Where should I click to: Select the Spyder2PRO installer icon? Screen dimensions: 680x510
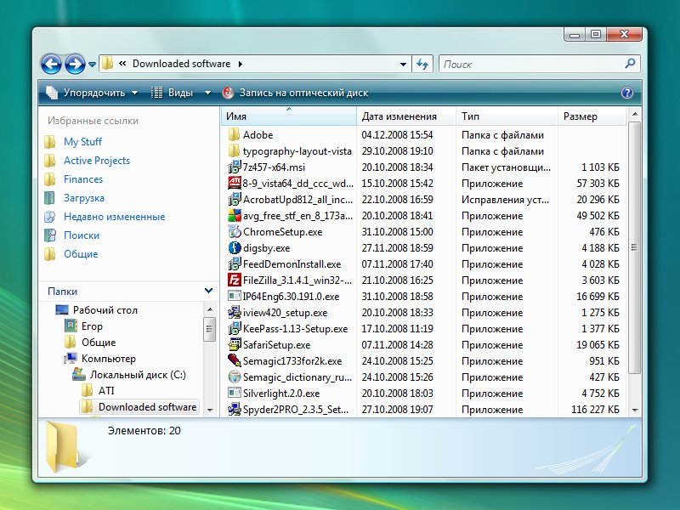[x=235, y=409]
